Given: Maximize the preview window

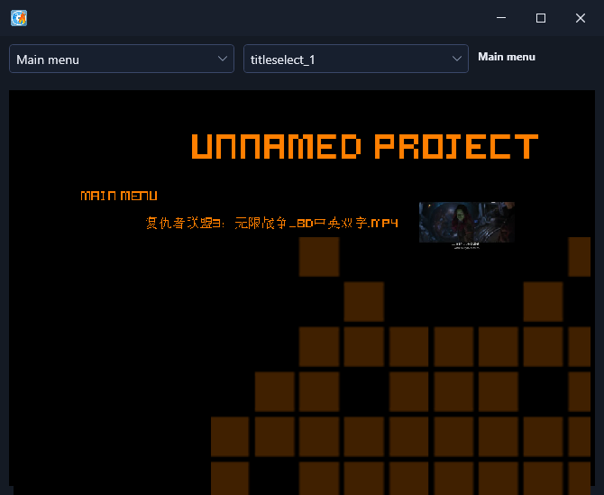Looking at the screenshot, I should [x=540, y=18].
